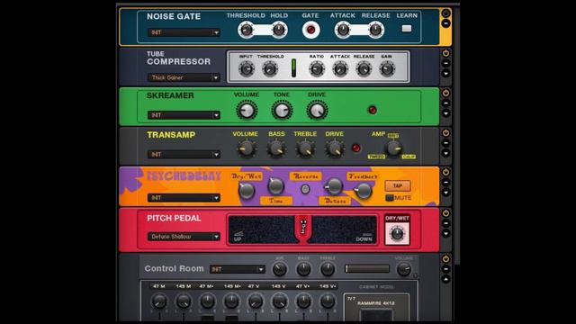Screen dimensions: 576x324
Task: Click the Psychedelay Time knob
Action: point(275,186)
